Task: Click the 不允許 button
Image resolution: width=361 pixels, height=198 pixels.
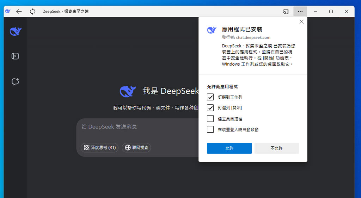Action: coord(276,148)
